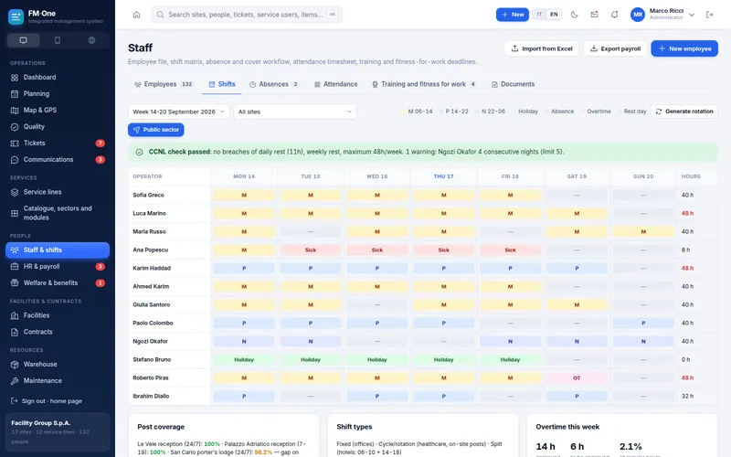The height and width of the screenshot is (457, 731).
Task: Click Karim Haddad's Saturday P shift
Action: pos(577,268)
